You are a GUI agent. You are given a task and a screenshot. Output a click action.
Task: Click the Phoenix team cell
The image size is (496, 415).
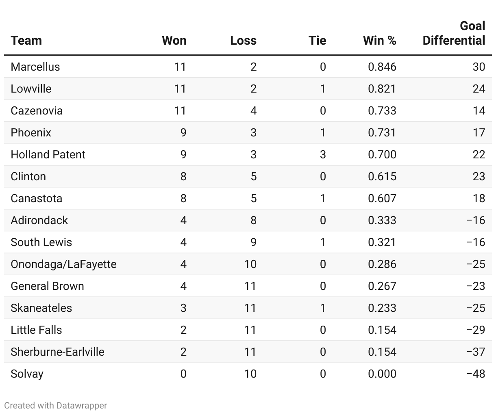click(31, 133)
